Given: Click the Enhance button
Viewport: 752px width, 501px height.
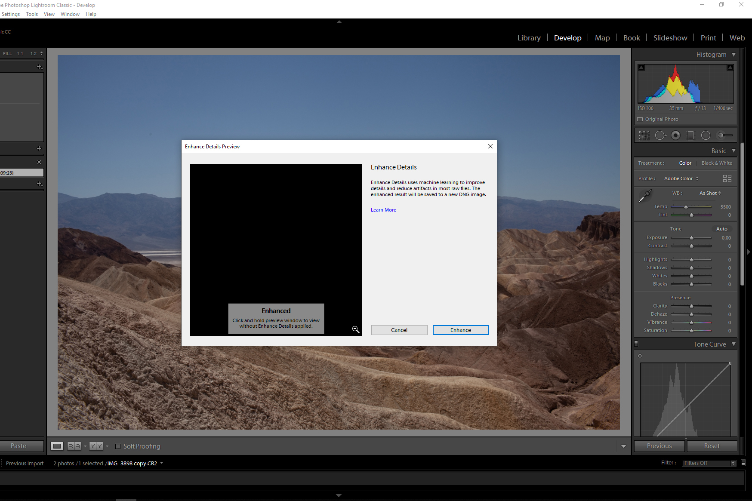Looking at the screenshot, I should pyautogui.click(x=460, y=330).
